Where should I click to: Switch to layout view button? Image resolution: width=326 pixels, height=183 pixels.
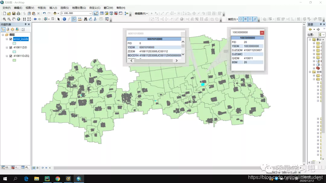[x=37, y=168]
